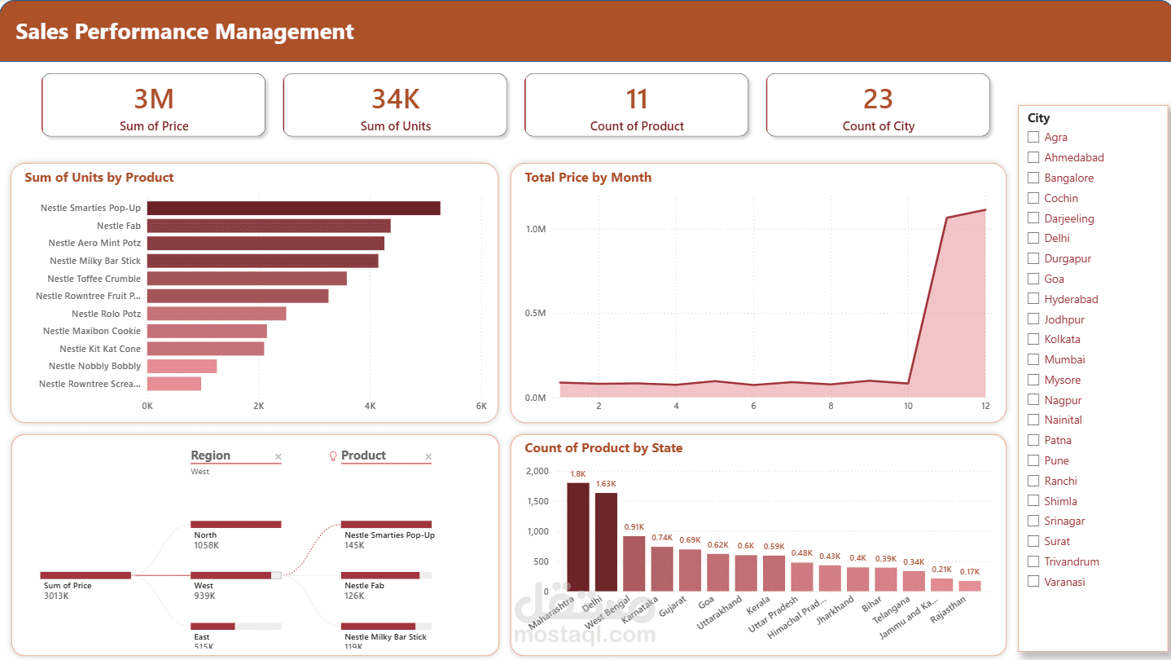Tick the Ahmedabad checkbox in City slicer

tap(1033, 157)
